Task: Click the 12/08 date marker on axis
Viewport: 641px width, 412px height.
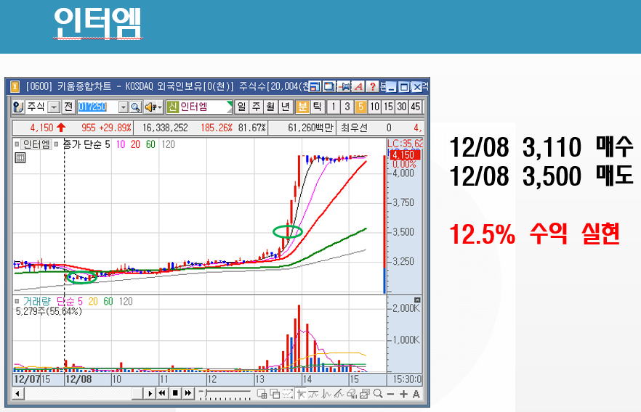Action: click(78, 379)
